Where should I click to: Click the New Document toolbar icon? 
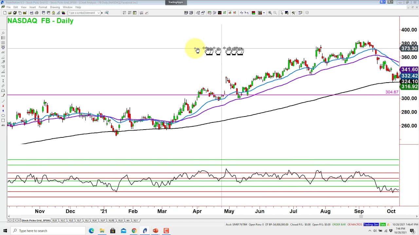[x=5, y=13]
